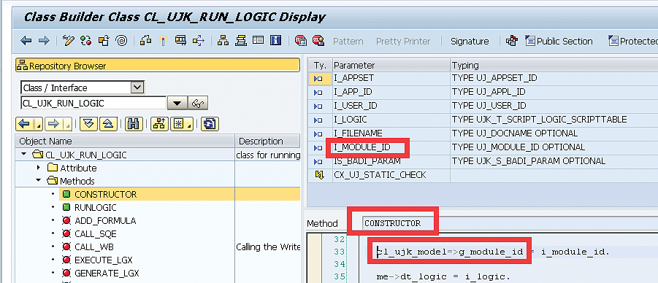Click the class name input field

pyautogui.click(x=93, y=103)
